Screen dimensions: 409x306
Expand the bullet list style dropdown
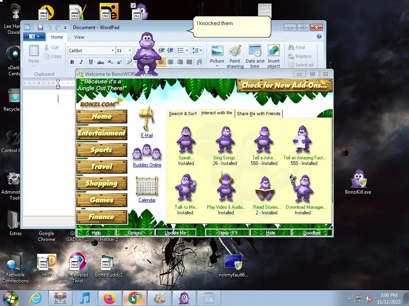pos(187,51)
